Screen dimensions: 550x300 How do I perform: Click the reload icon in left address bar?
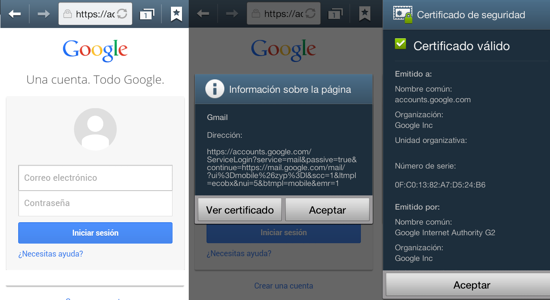click(x=122, y=14)
